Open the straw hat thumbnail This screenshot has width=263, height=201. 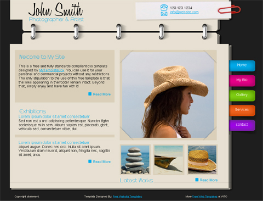point(202,159)
